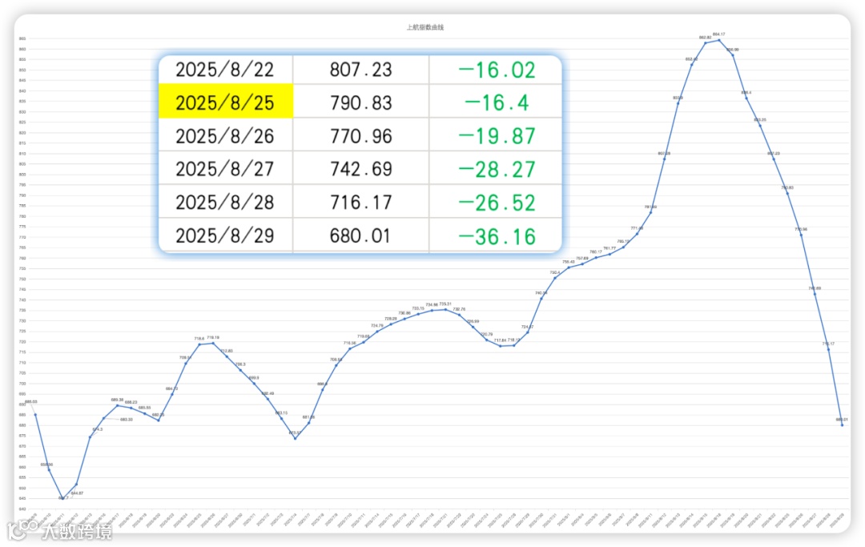
Task: Click the 719.19 data label on the chart
Action: [213, 337]
